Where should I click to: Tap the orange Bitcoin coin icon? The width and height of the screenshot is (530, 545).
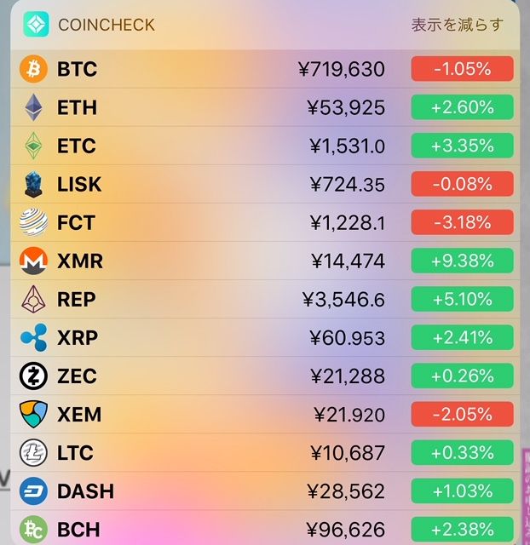pos(33,69)
